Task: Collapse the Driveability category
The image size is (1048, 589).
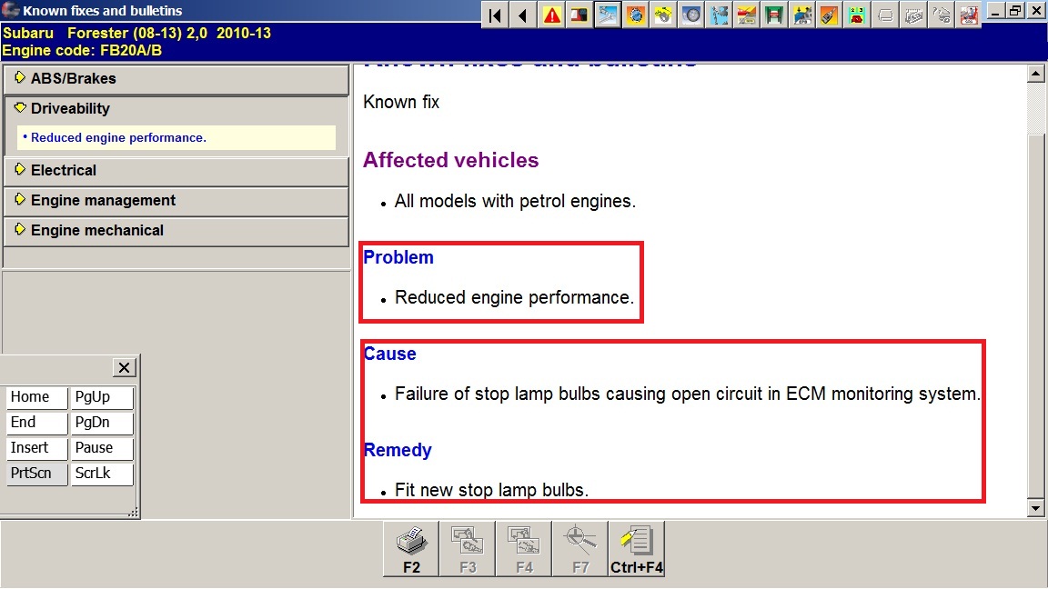Action: coord(176,109)
